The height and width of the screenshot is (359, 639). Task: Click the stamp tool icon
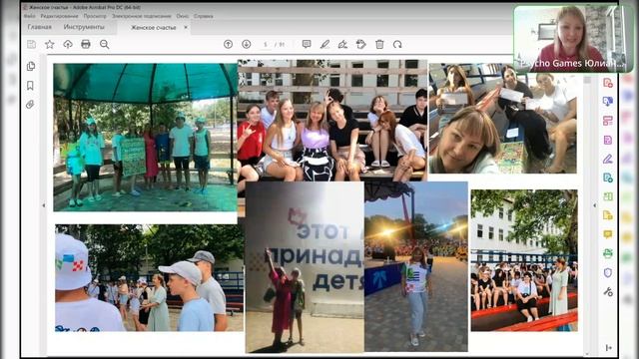(x=361, y=44)
